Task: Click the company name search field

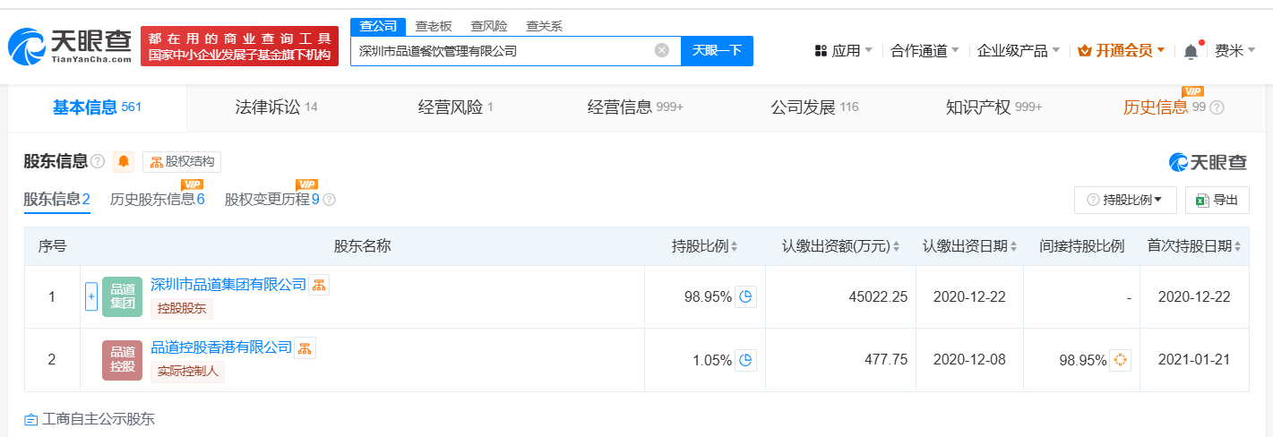Action: [x=502, y=51]
